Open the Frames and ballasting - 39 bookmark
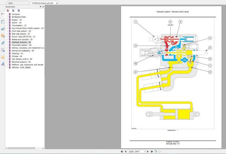226x154 pixels. (23, 51)
